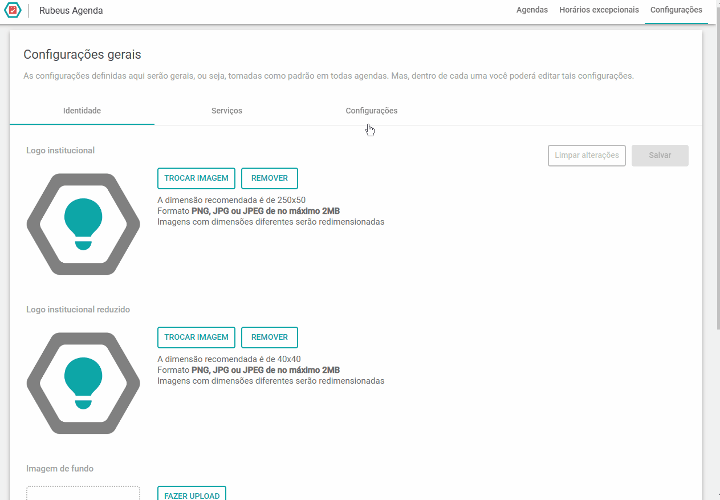Switch to the Identidade tab

click(82, 111)
